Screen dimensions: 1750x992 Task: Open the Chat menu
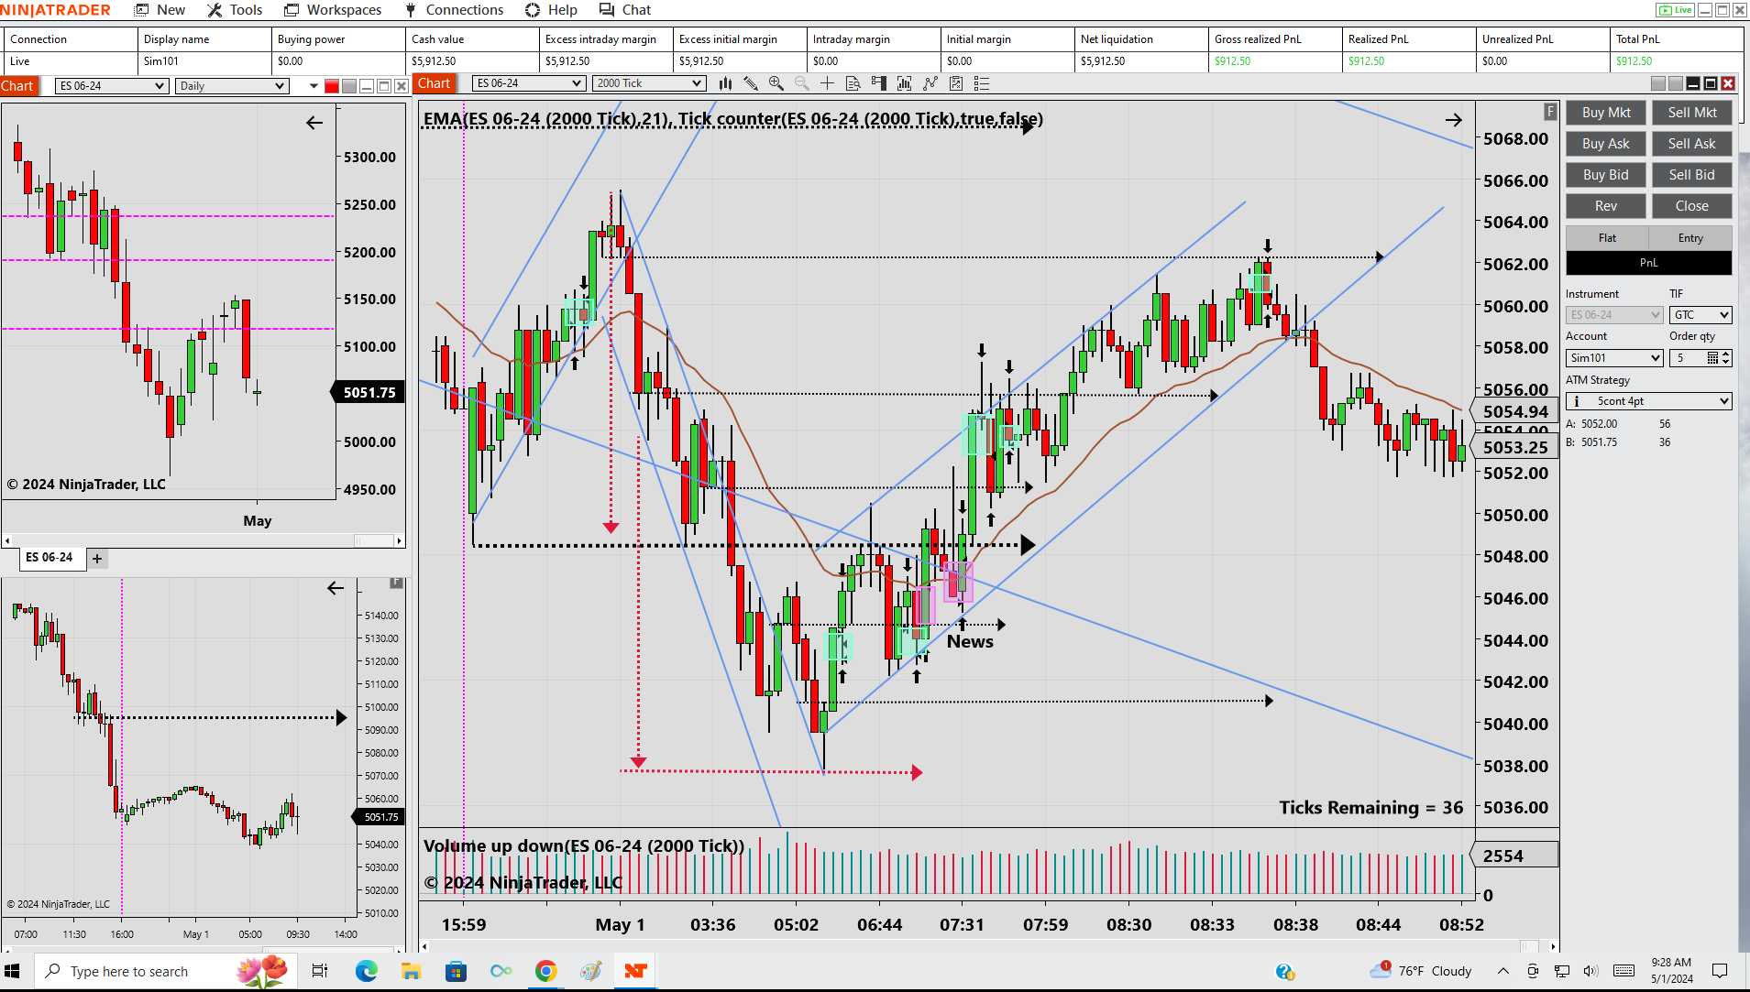(624, 10)
